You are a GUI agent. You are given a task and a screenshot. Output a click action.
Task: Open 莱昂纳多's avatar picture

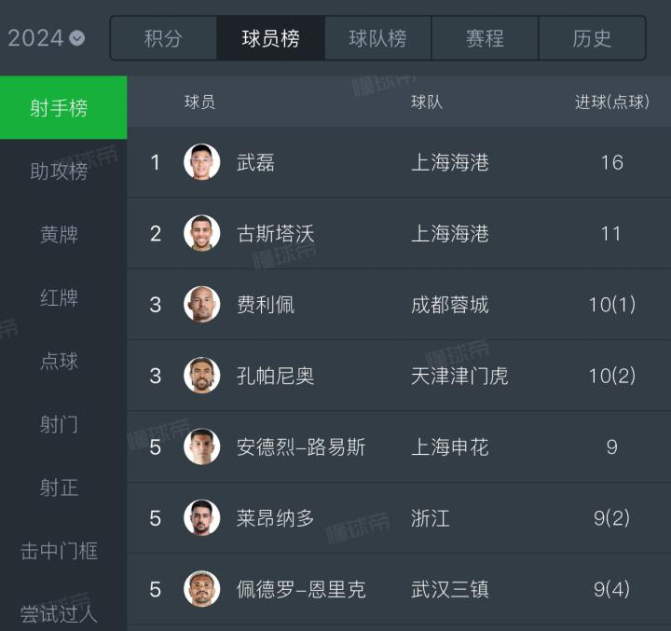(202, 518)
